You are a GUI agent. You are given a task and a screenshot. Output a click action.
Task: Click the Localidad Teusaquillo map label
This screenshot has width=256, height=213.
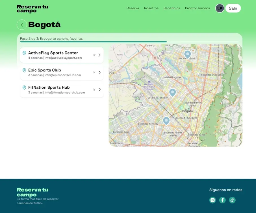tap(186, 118)
